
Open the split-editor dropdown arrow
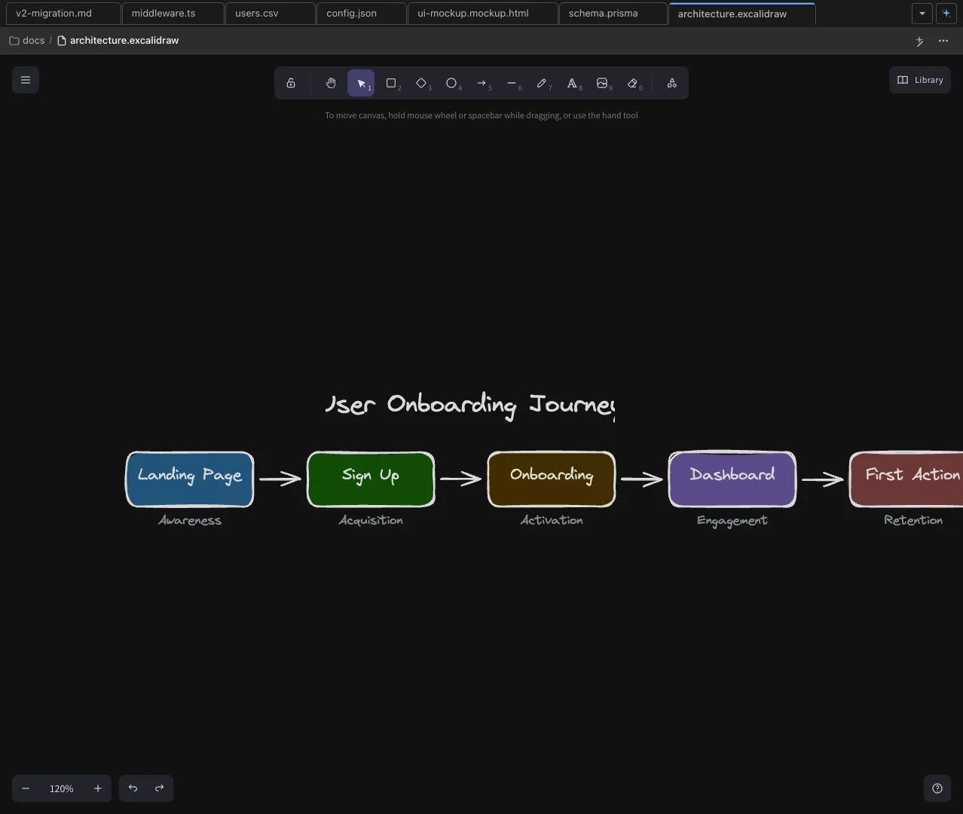click(922, 13)
